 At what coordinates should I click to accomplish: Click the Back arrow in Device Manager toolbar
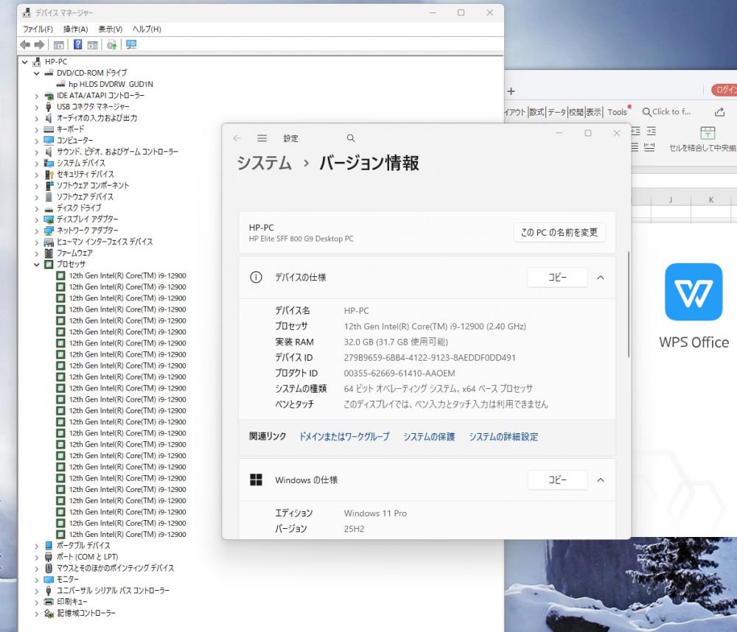click(25, 45)
